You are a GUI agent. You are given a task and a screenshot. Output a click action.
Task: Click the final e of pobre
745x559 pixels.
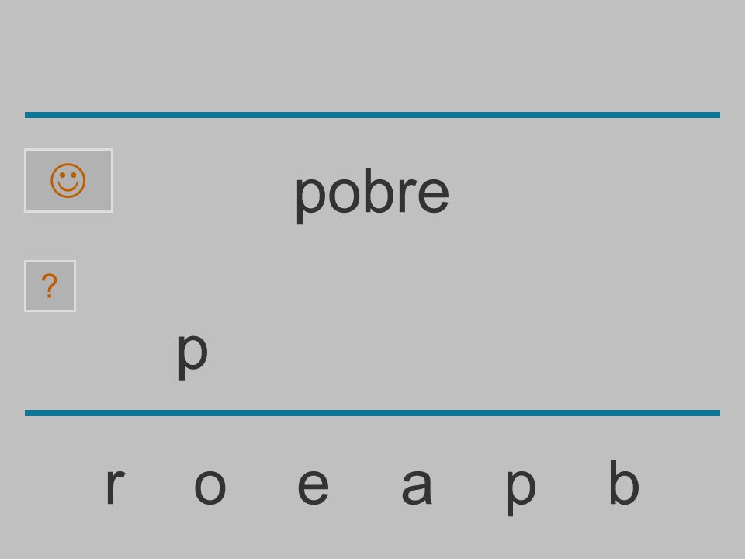(433, 196)
